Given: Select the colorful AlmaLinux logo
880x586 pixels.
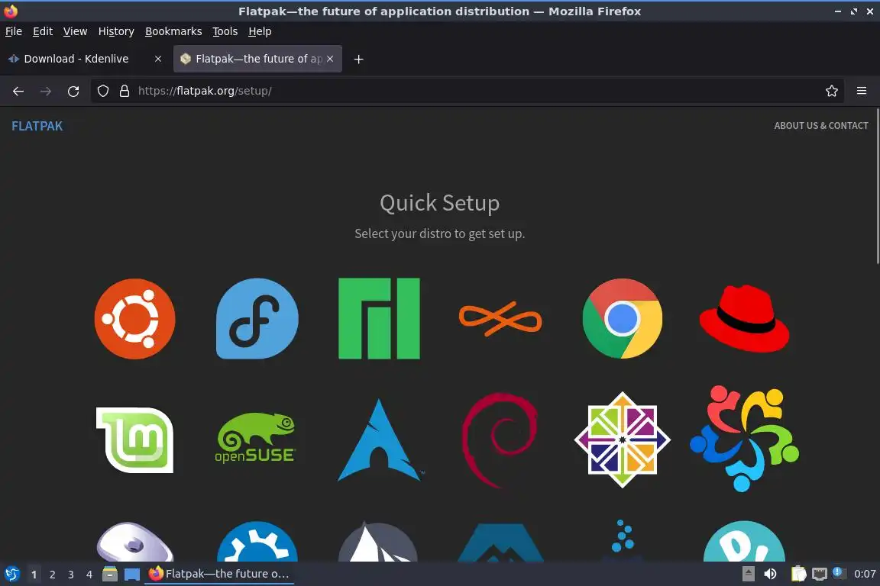Looking at the screenshot, I should click(x=744, y=439).
